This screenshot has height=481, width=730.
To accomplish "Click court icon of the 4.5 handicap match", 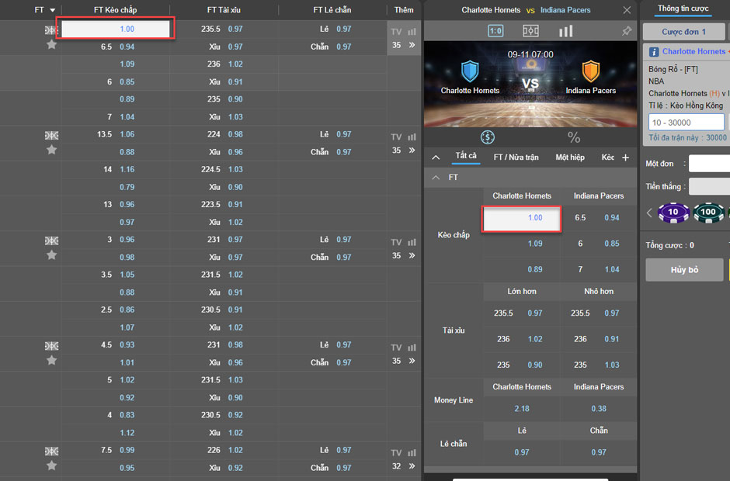I will [x=51, y=346].
